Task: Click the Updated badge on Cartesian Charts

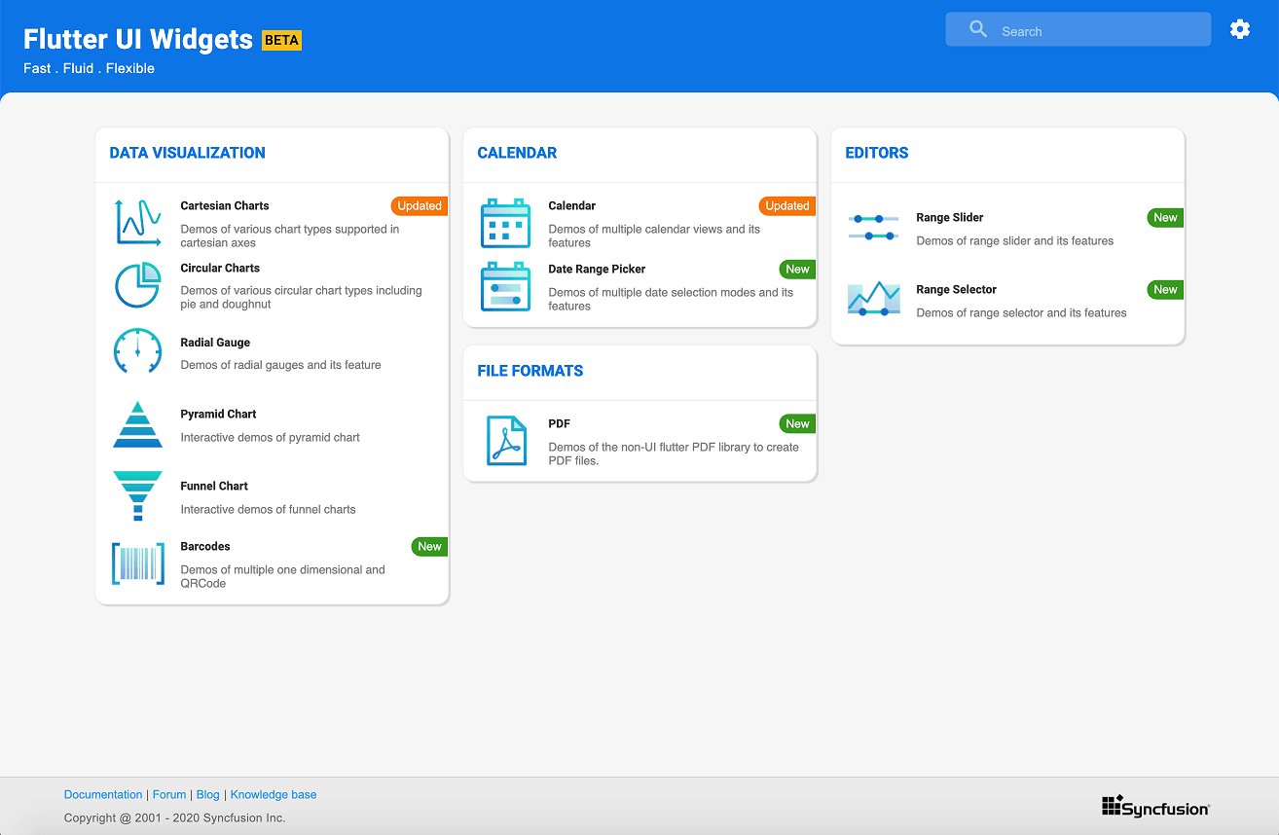Action: tap(420, 206)
